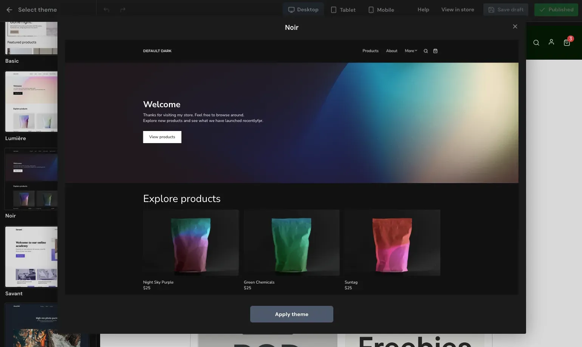This screenshot has height=347, width=582.
Task: Click the Explore products heading
Action: click(182, 199)
